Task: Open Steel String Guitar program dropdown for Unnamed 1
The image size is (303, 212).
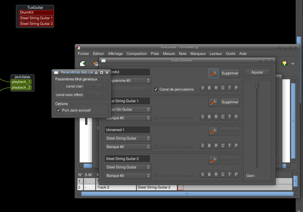Action: pos(128,138)
